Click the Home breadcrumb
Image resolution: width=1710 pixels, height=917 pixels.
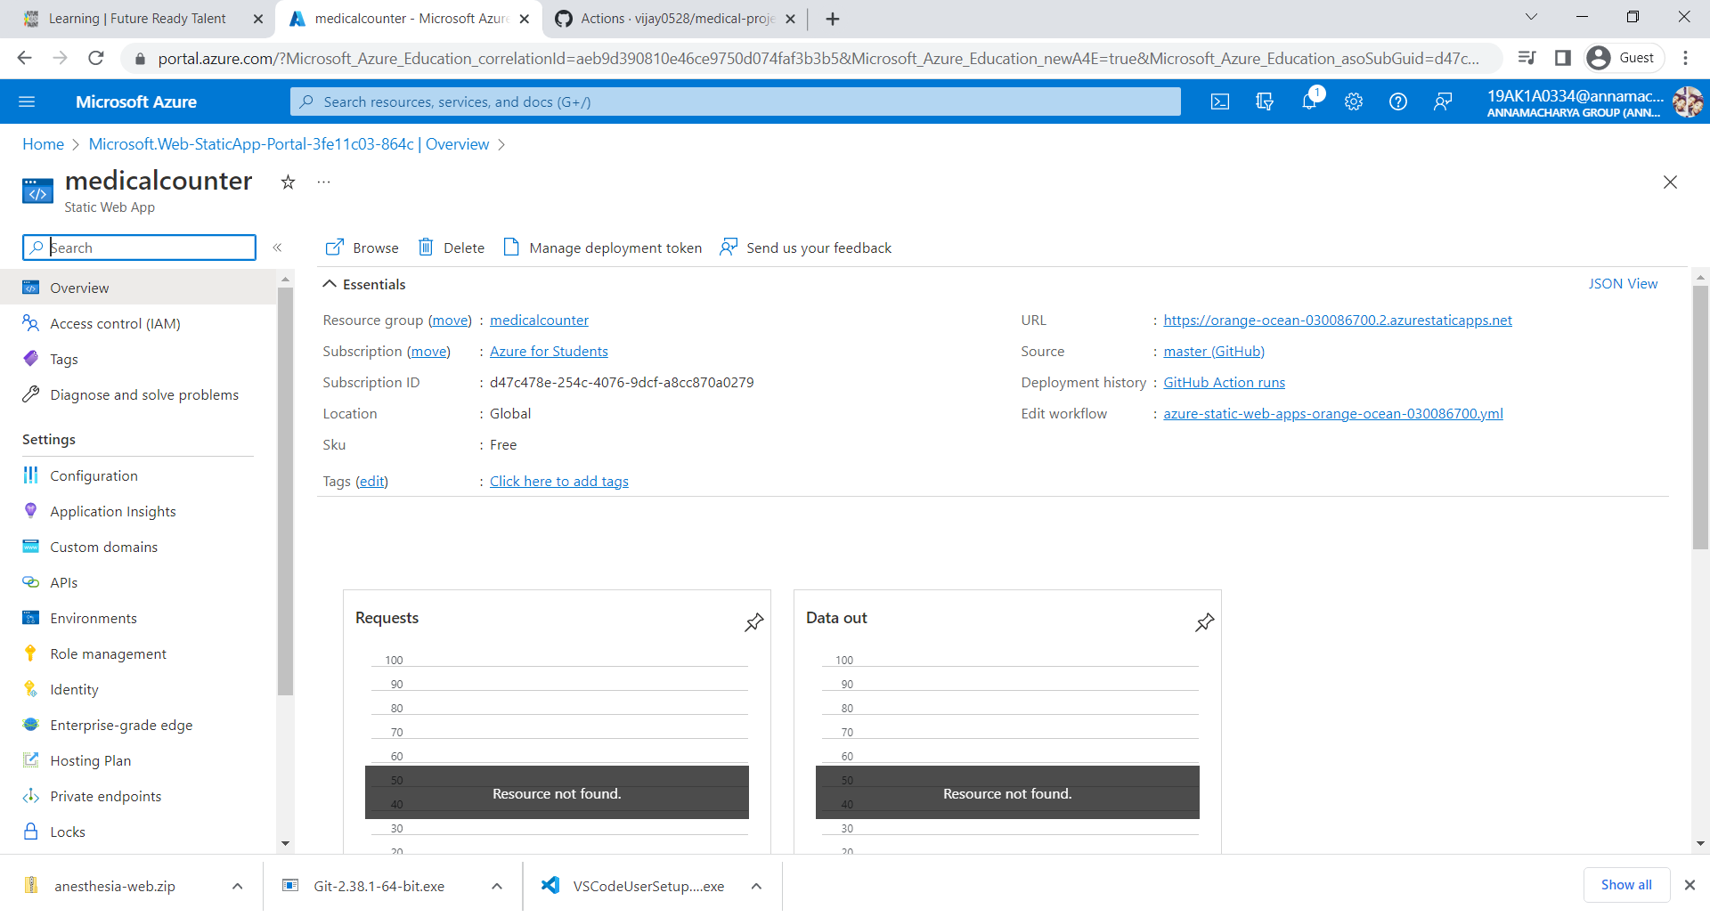(43, 144)
